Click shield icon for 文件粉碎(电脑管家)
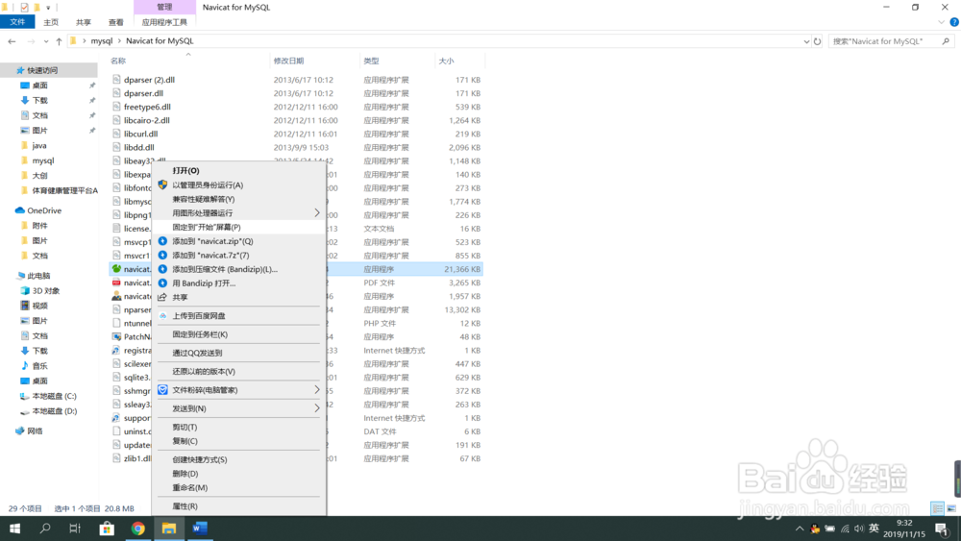This screenshot has height=541, width=961. coord(162,390)
